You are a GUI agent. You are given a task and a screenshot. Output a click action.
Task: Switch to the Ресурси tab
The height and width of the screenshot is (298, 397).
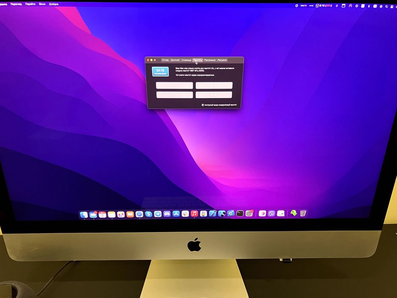tap(222, 60)
